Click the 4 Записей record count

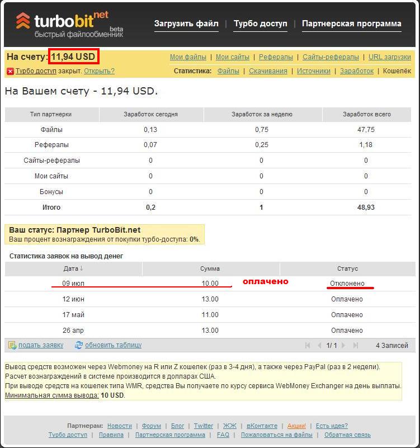tap(391, 346)
